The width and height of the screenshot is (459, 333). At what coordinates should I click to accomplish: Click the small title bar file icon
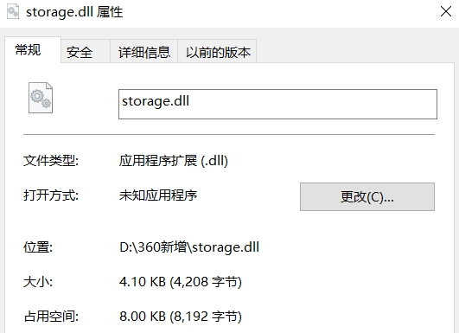tap(13, 12)
